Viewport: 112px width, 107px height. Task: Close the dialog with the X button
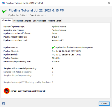point(109,3)
